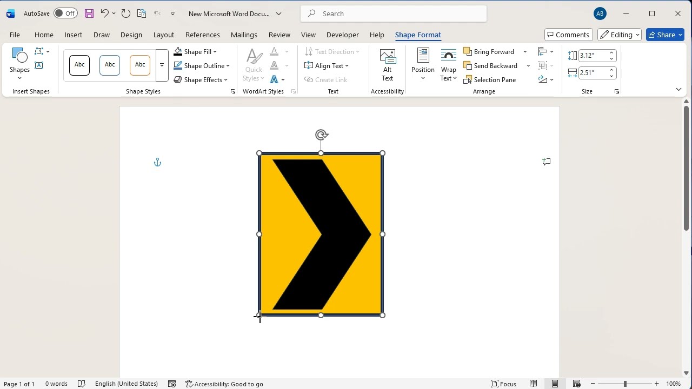Click the rotation handle above the shape
692x389 pixels.
[x=322, y=135]
